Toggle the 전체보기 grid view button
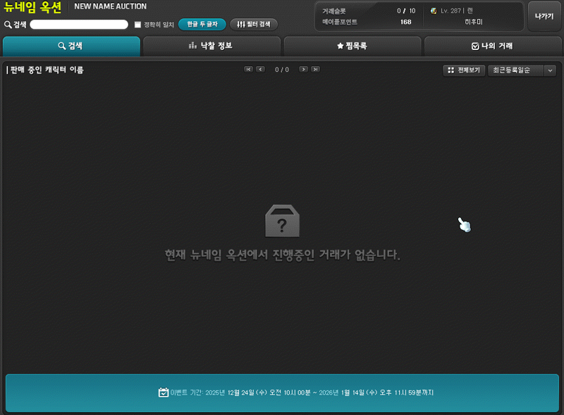Image resolution: width=564 pixels, height=415 pixels. 463,70
